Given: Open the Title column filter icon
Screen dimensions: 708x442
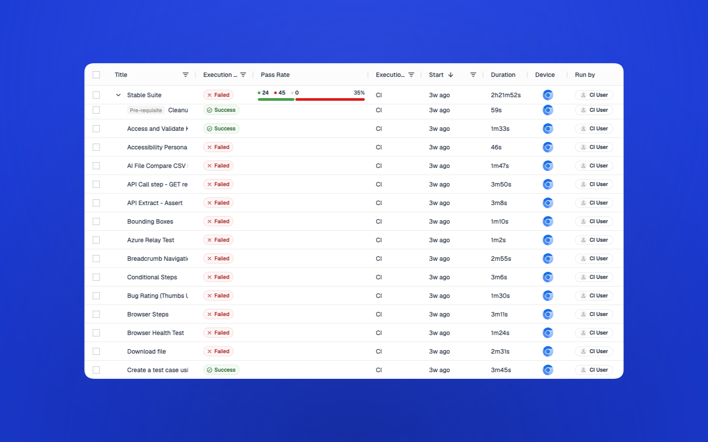Looking at the screenshot, I should [185, 75].
